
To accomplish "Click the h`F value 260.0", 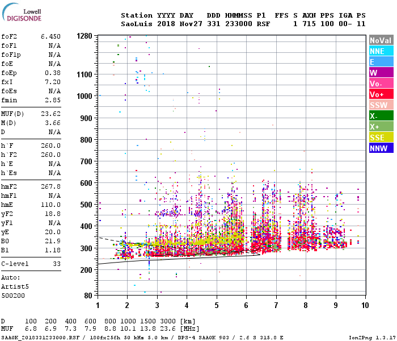I will (x=51, y=145).
